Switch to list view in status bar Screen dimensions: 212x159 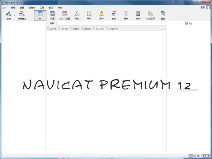click(x=191, y=156)
